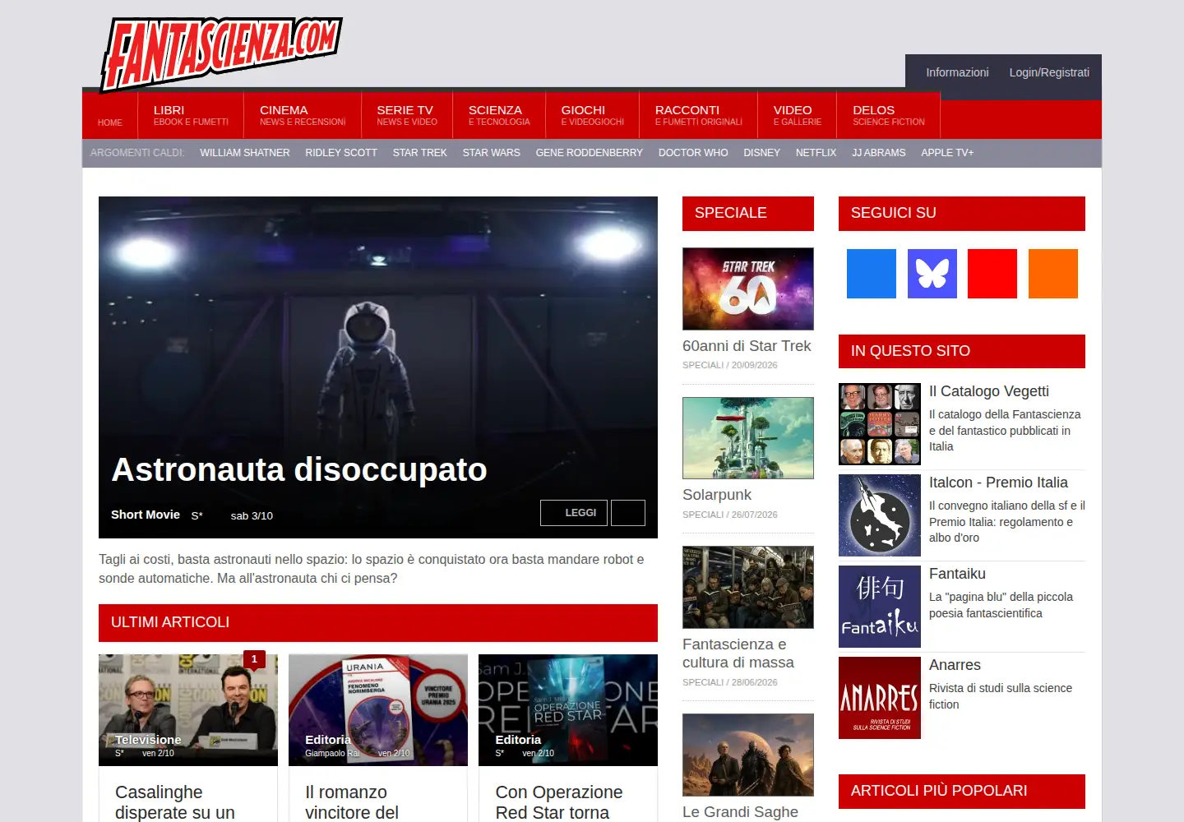Viewport: 1184px width, 822px height.
Task: Open the first blue social square under Seguici Su
Action: coord(872,274)
